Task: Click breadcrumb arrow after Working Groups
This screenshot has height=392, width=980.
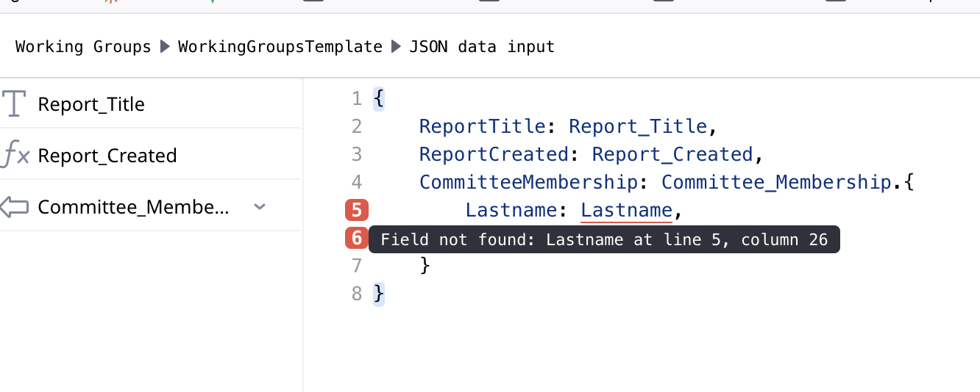Action: (x=165, y=47)
